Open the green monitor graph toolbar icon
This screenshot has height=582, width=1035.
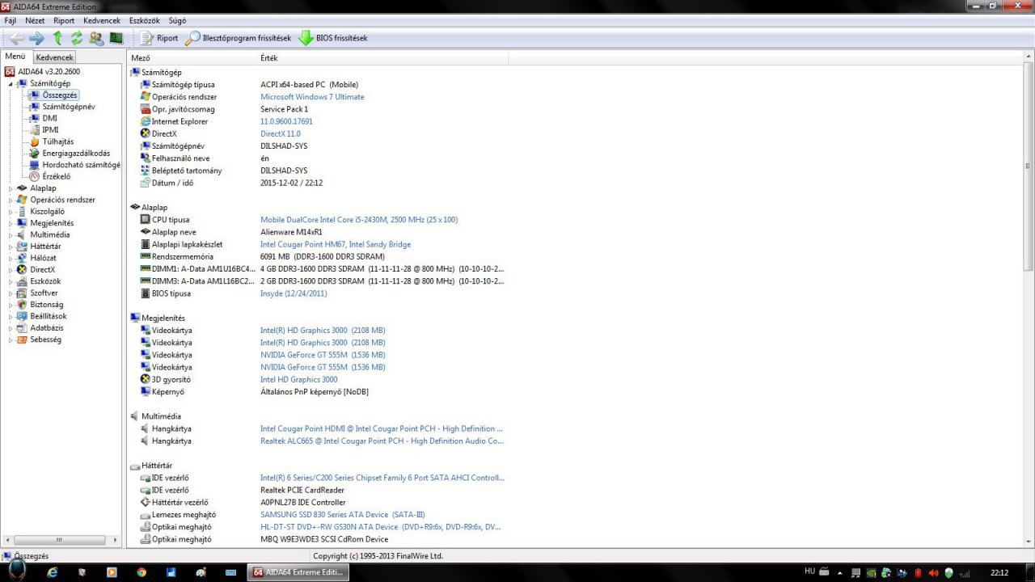[x=116, y=38]
